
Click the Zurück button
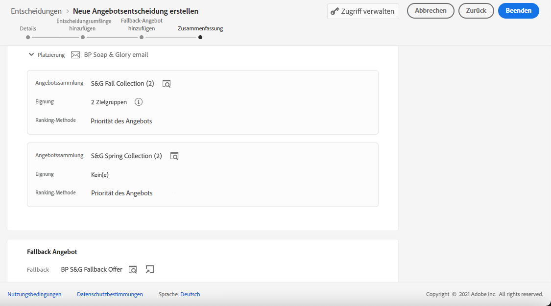[x=476, y=11]
